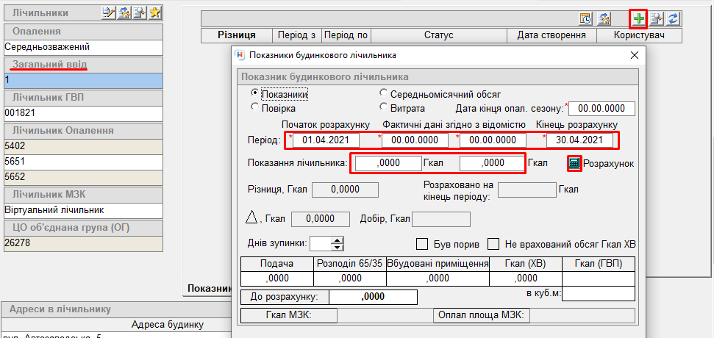Sort by the Статус column header
714x338 pixels.
click(438, 35)
